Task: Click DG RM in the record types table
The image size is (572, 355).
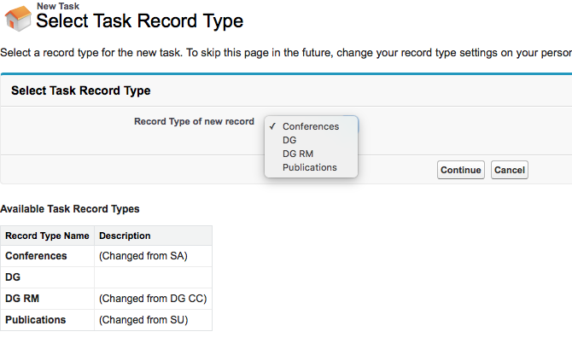Action: point(20,299)
